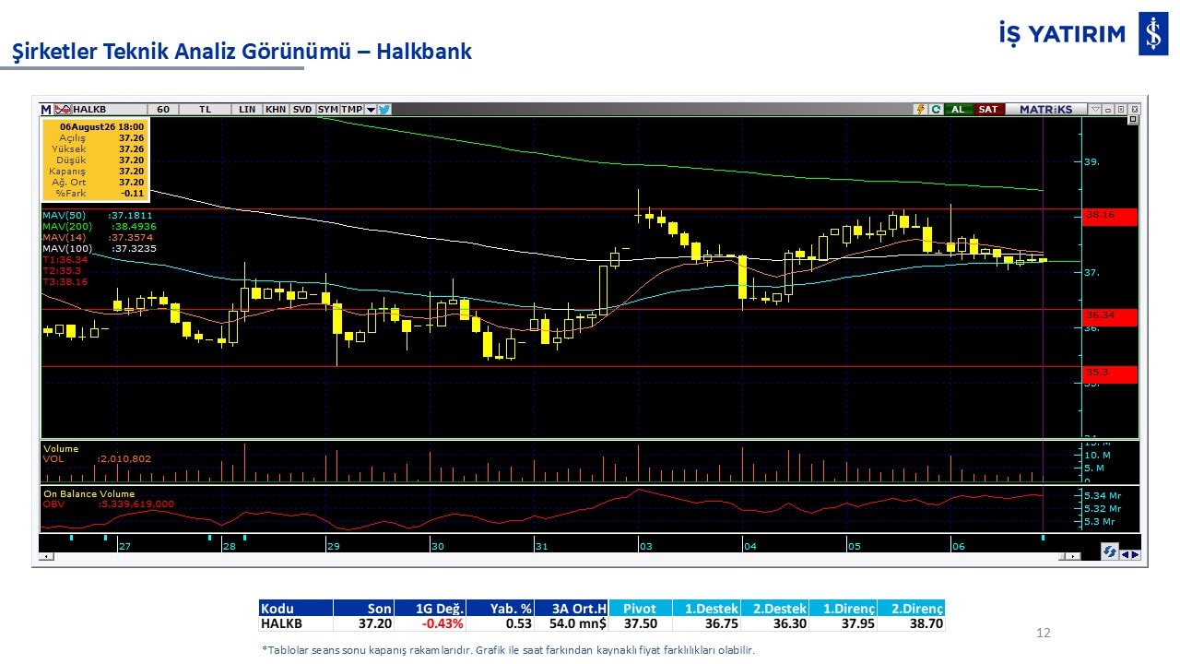The image size is (1180, 664).
Task: Click the left navigation triangle at bottom right
Action: pyautogui.click(x=1125, y=554)
